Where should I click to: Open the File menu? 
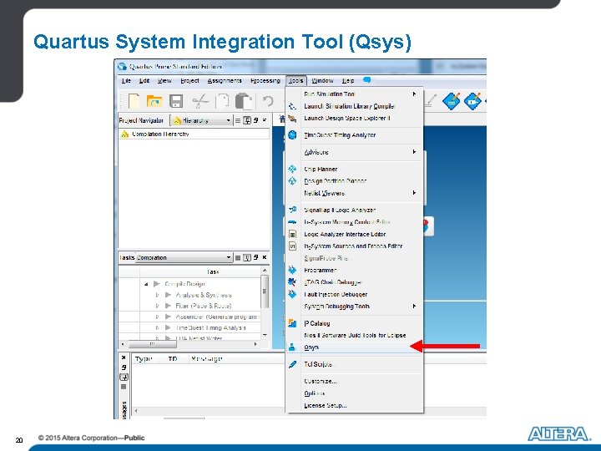click(126, 80)
